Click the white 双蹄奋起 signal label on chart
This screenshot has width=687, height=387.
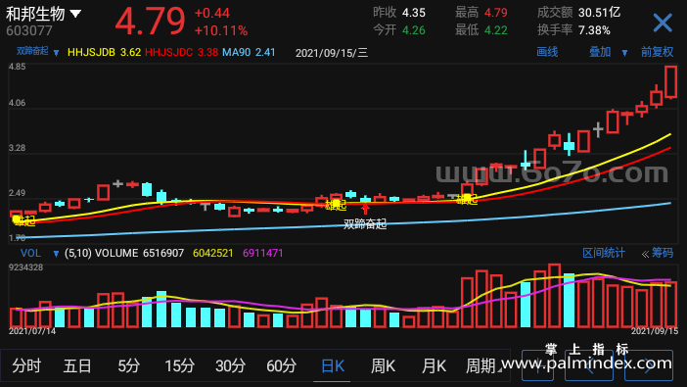tap(365, 224)
